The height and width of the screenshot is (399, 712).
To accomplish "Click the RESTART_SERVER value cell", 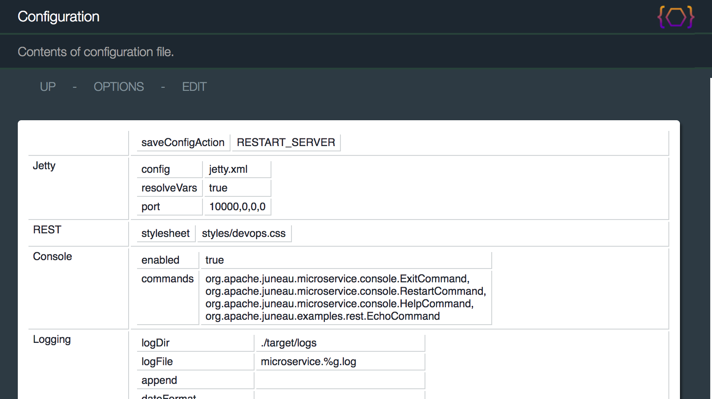I will (286, 142).
